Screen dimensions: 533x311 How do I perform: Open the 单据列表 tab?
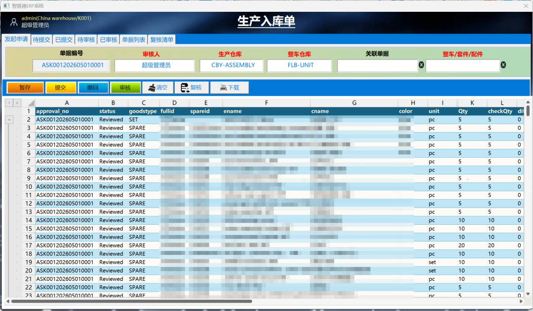coord(134,40)
